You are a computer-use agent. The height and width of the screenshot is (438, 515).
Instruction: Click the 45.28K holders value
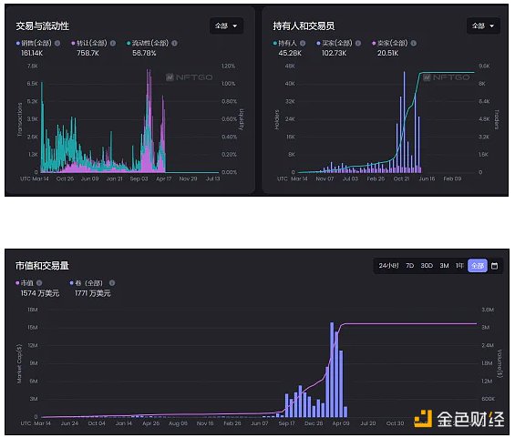coord(290,53)
